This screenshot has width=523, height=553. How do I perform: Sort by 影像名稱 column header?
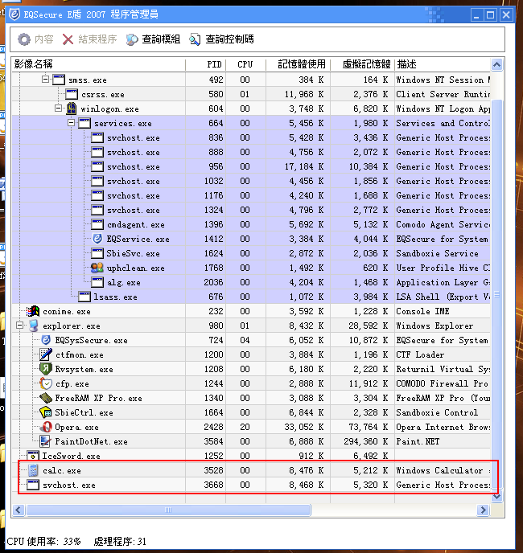pos(98,64)
